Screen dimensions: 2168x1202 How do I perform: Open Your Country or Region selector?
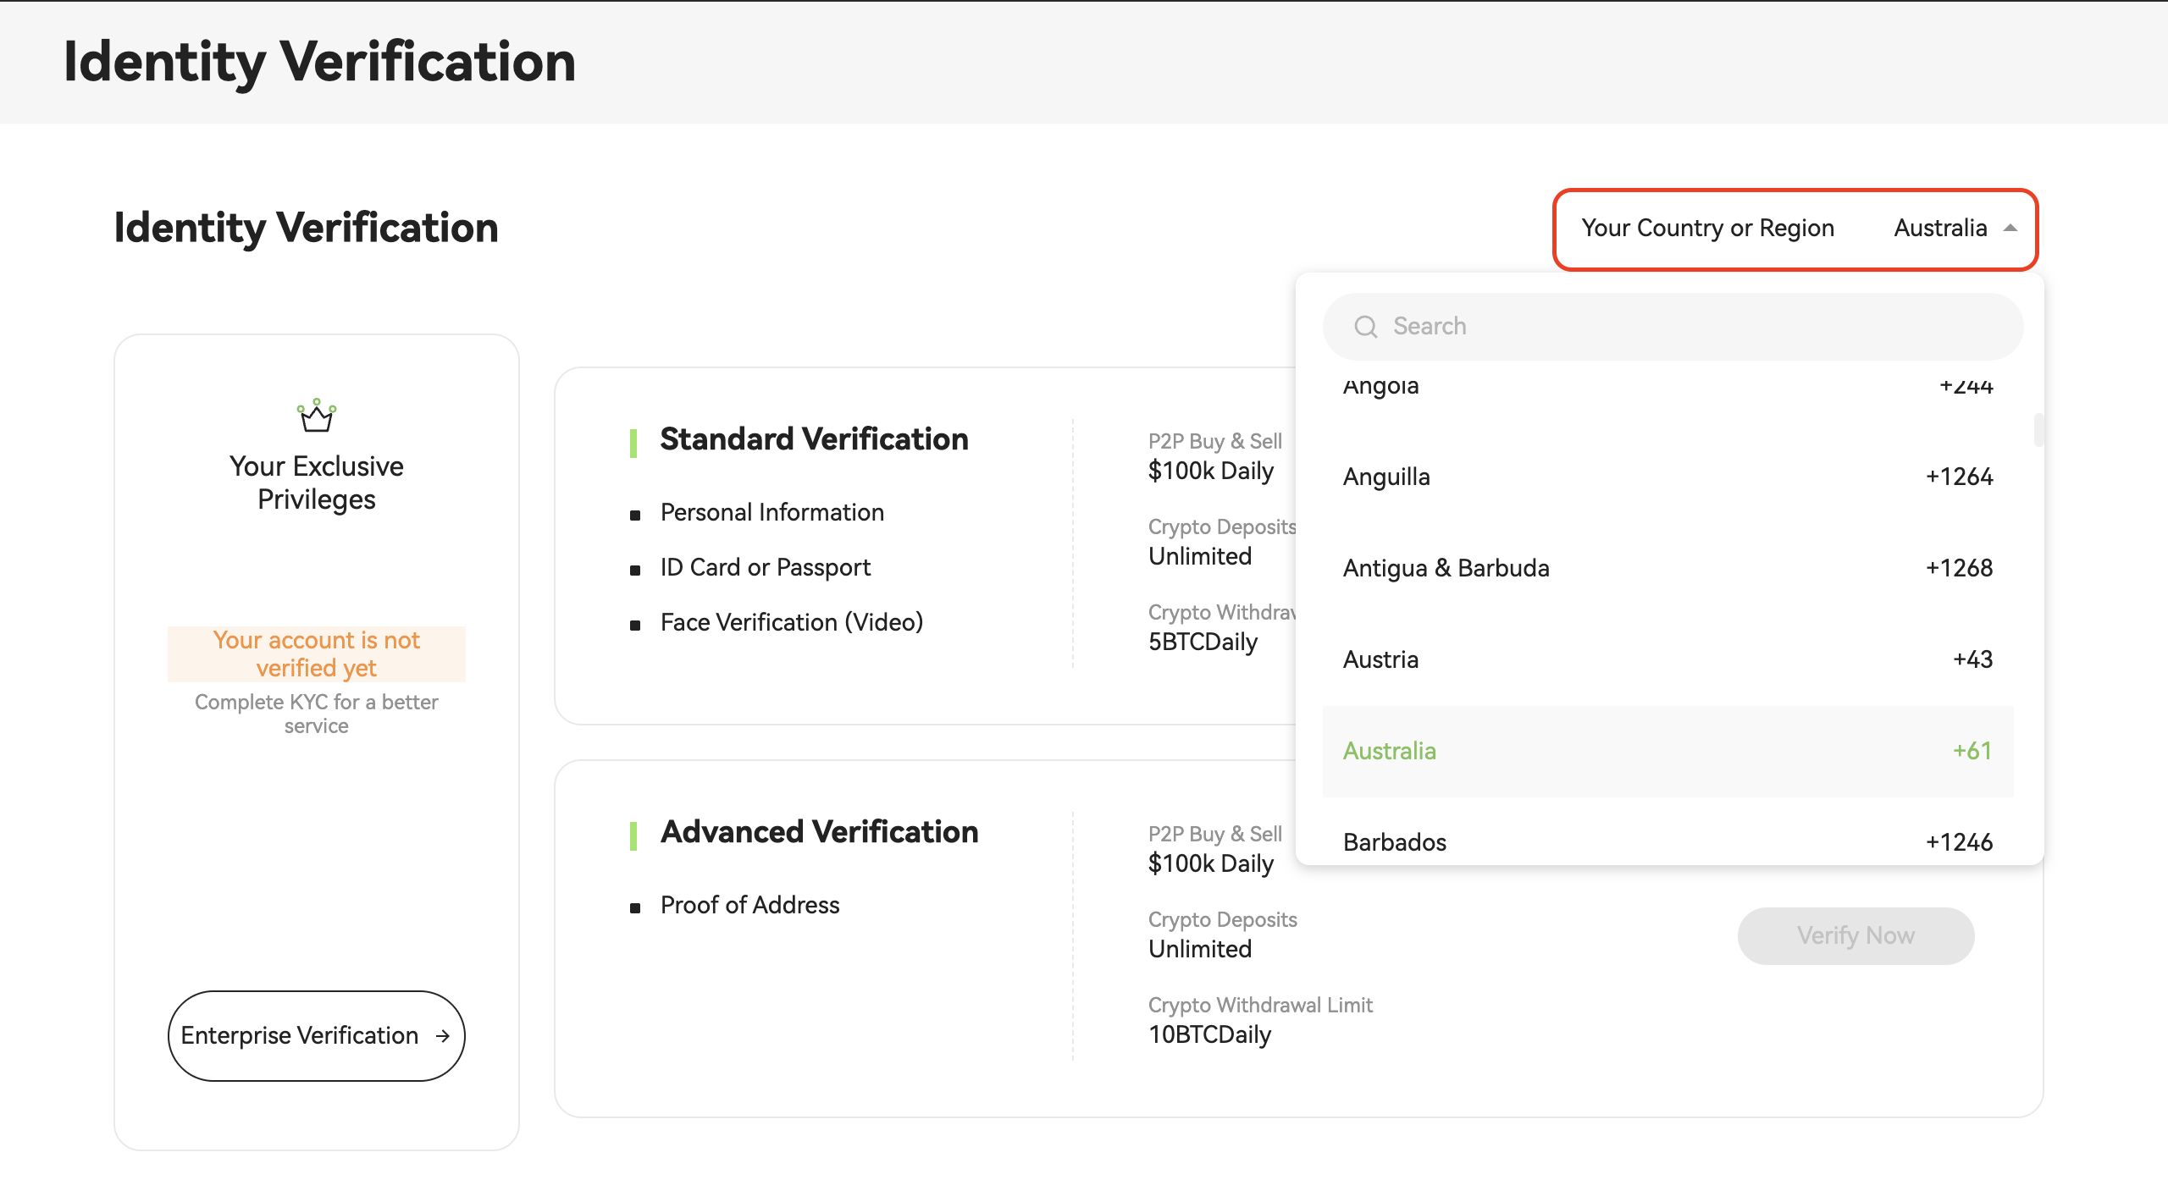[1794, 229]
